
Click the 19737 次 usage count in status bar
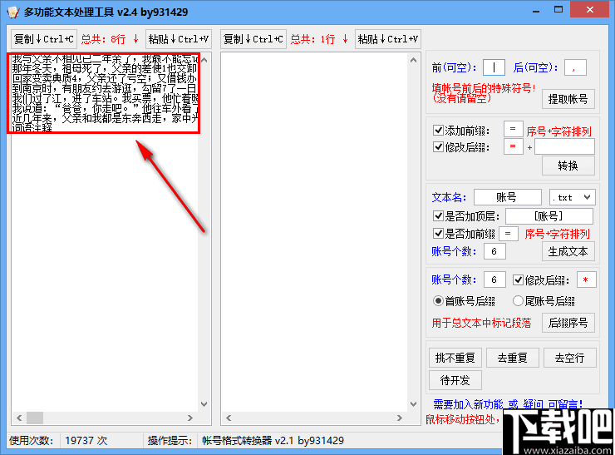(86, 441)
